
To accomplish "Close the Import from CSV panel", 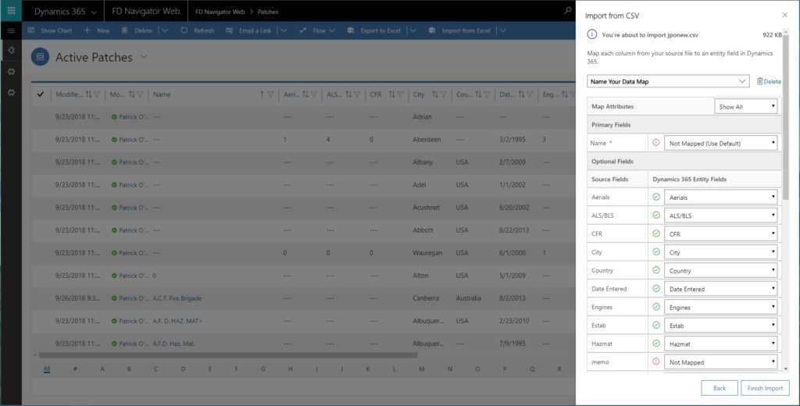I will 784,15.
